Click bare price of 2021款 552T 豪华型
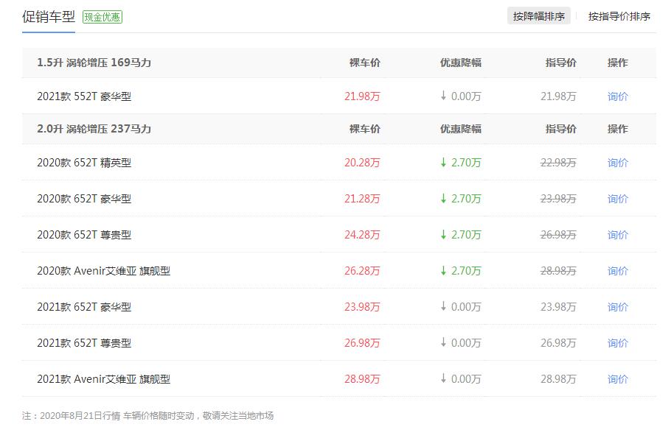Screen dimensions: 671x427 (x=362, y=96)
